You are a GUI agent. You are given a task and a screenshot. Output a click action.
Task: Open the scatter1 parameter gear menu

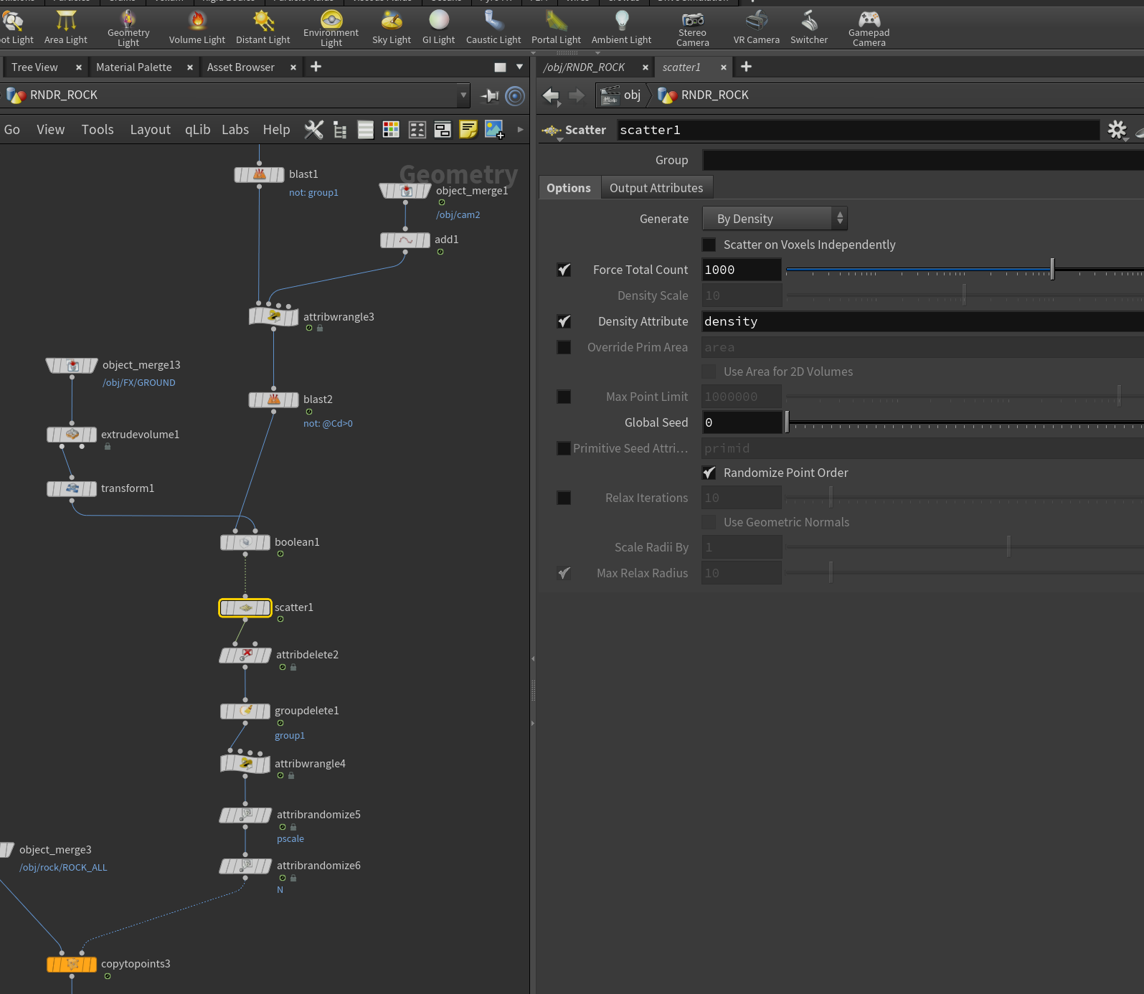tap(1117, 130)
